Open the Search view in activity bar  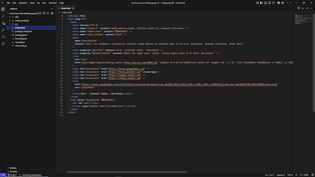coord(3,16)
